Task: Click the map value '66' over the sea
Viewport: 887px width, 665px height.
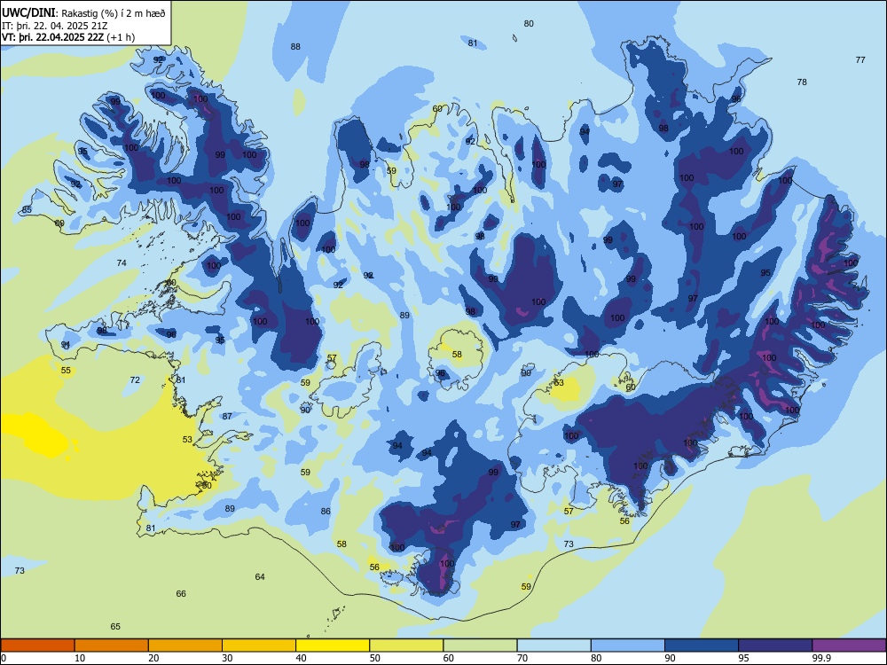Action: click(x=181, y=594)
